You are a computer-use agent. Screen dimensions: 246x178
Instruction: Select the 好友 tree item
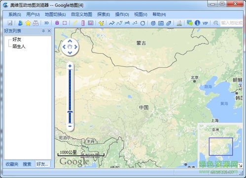point(17,40)
